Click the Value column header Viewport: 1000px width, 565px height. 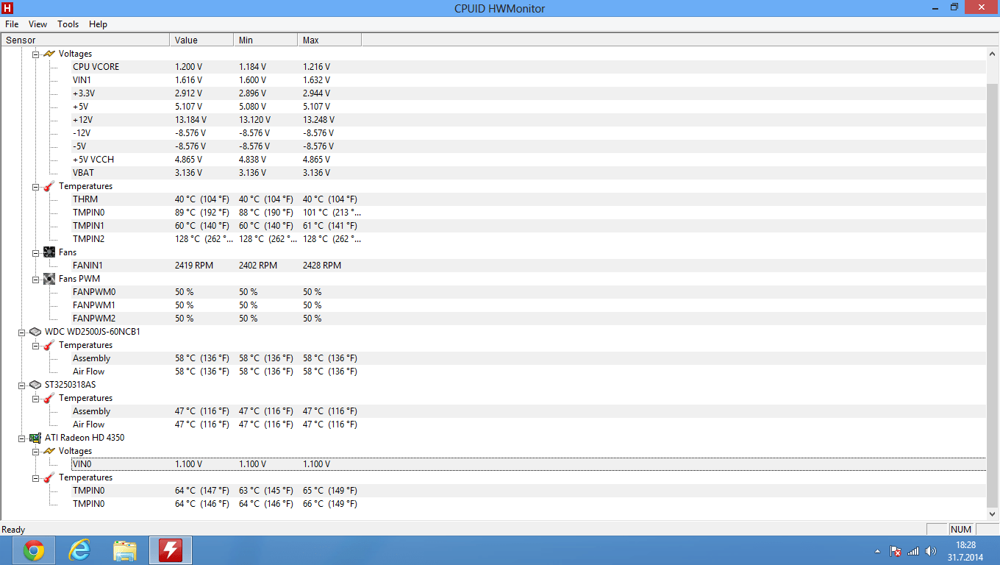pyautogui.click(x=202, y=40)
